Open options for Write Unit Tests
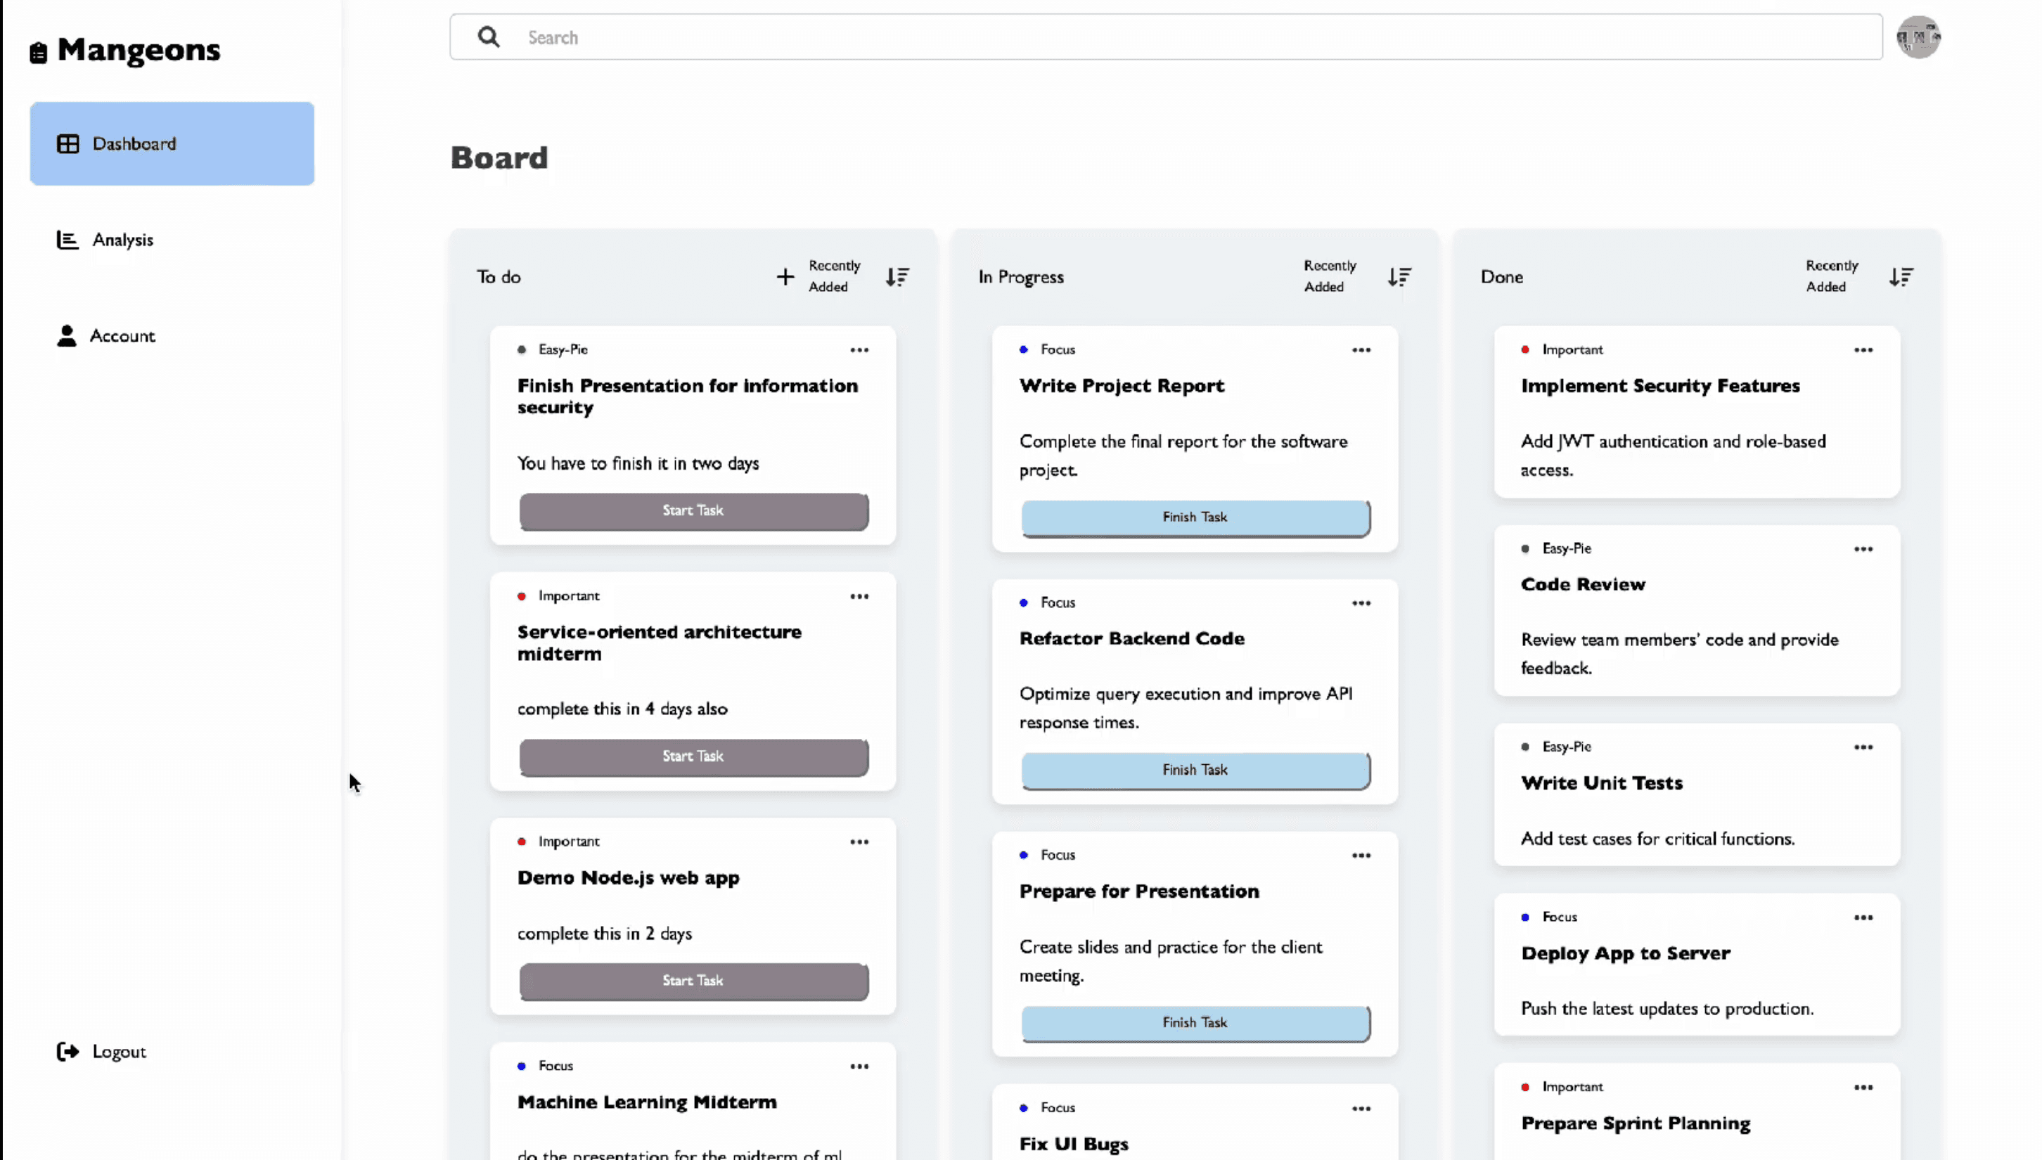Viewport: 2042px width, 1160px height. (1863, 747)
